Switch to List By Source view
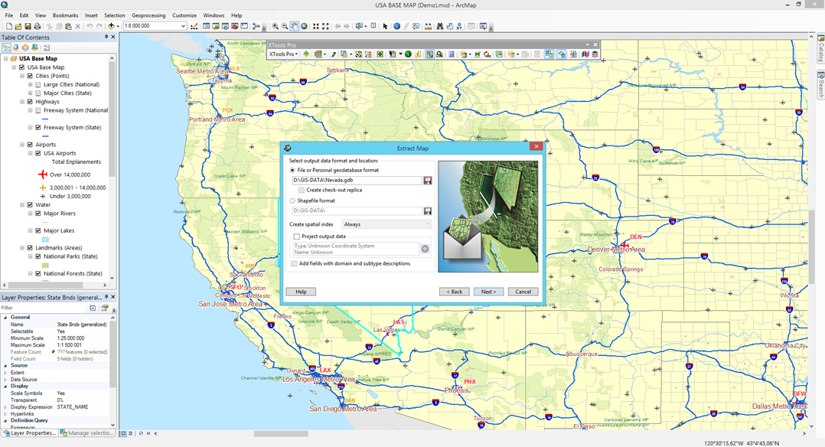825x447 pixels. (x=16, y=47)
